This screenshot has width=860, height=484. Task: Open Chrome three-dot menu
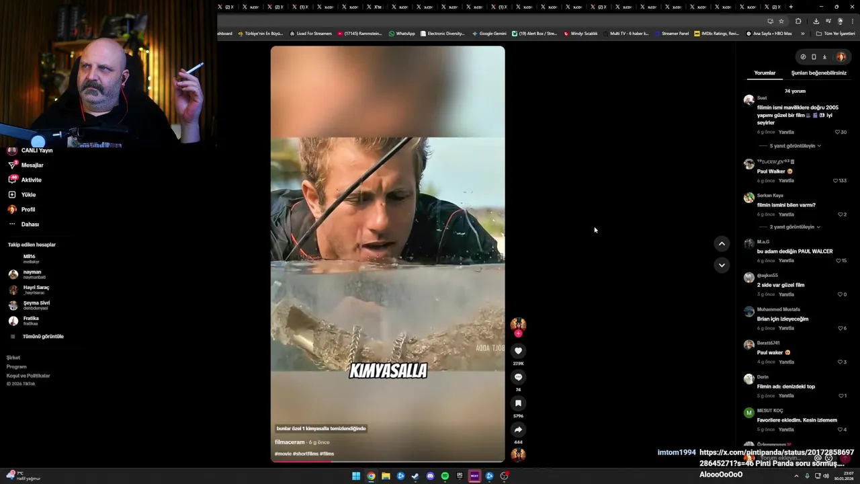(852, 21)
